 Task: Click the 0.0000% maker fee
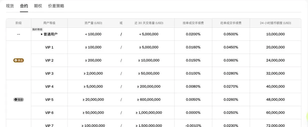click(193, 113)
